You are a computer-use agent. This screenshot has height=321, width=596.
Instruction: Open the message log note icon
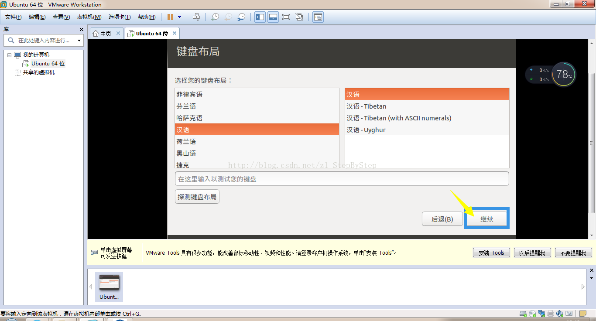[583, 314]
